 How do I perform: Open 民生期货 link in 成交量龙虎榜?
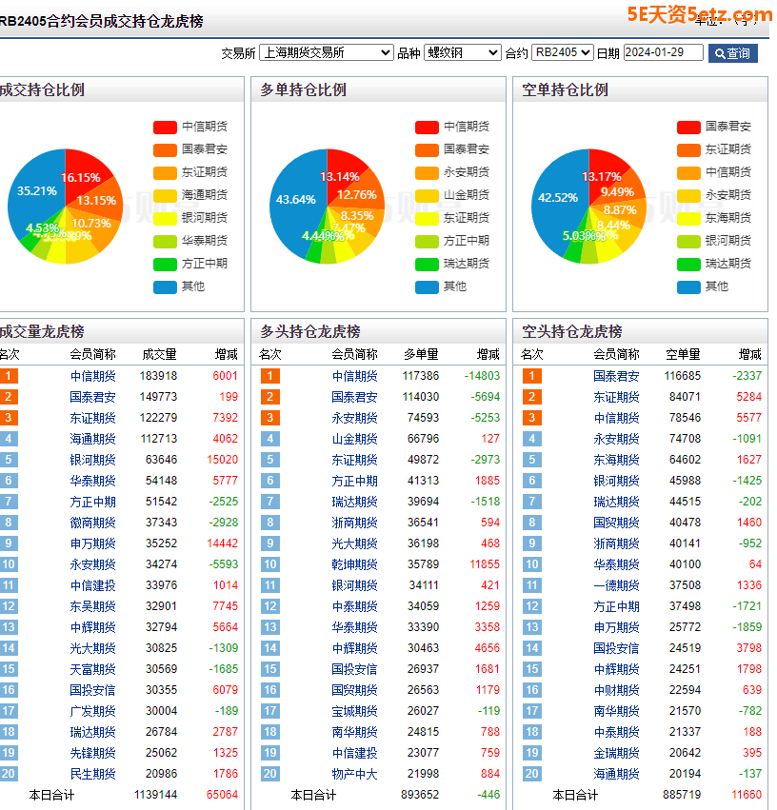93,773
